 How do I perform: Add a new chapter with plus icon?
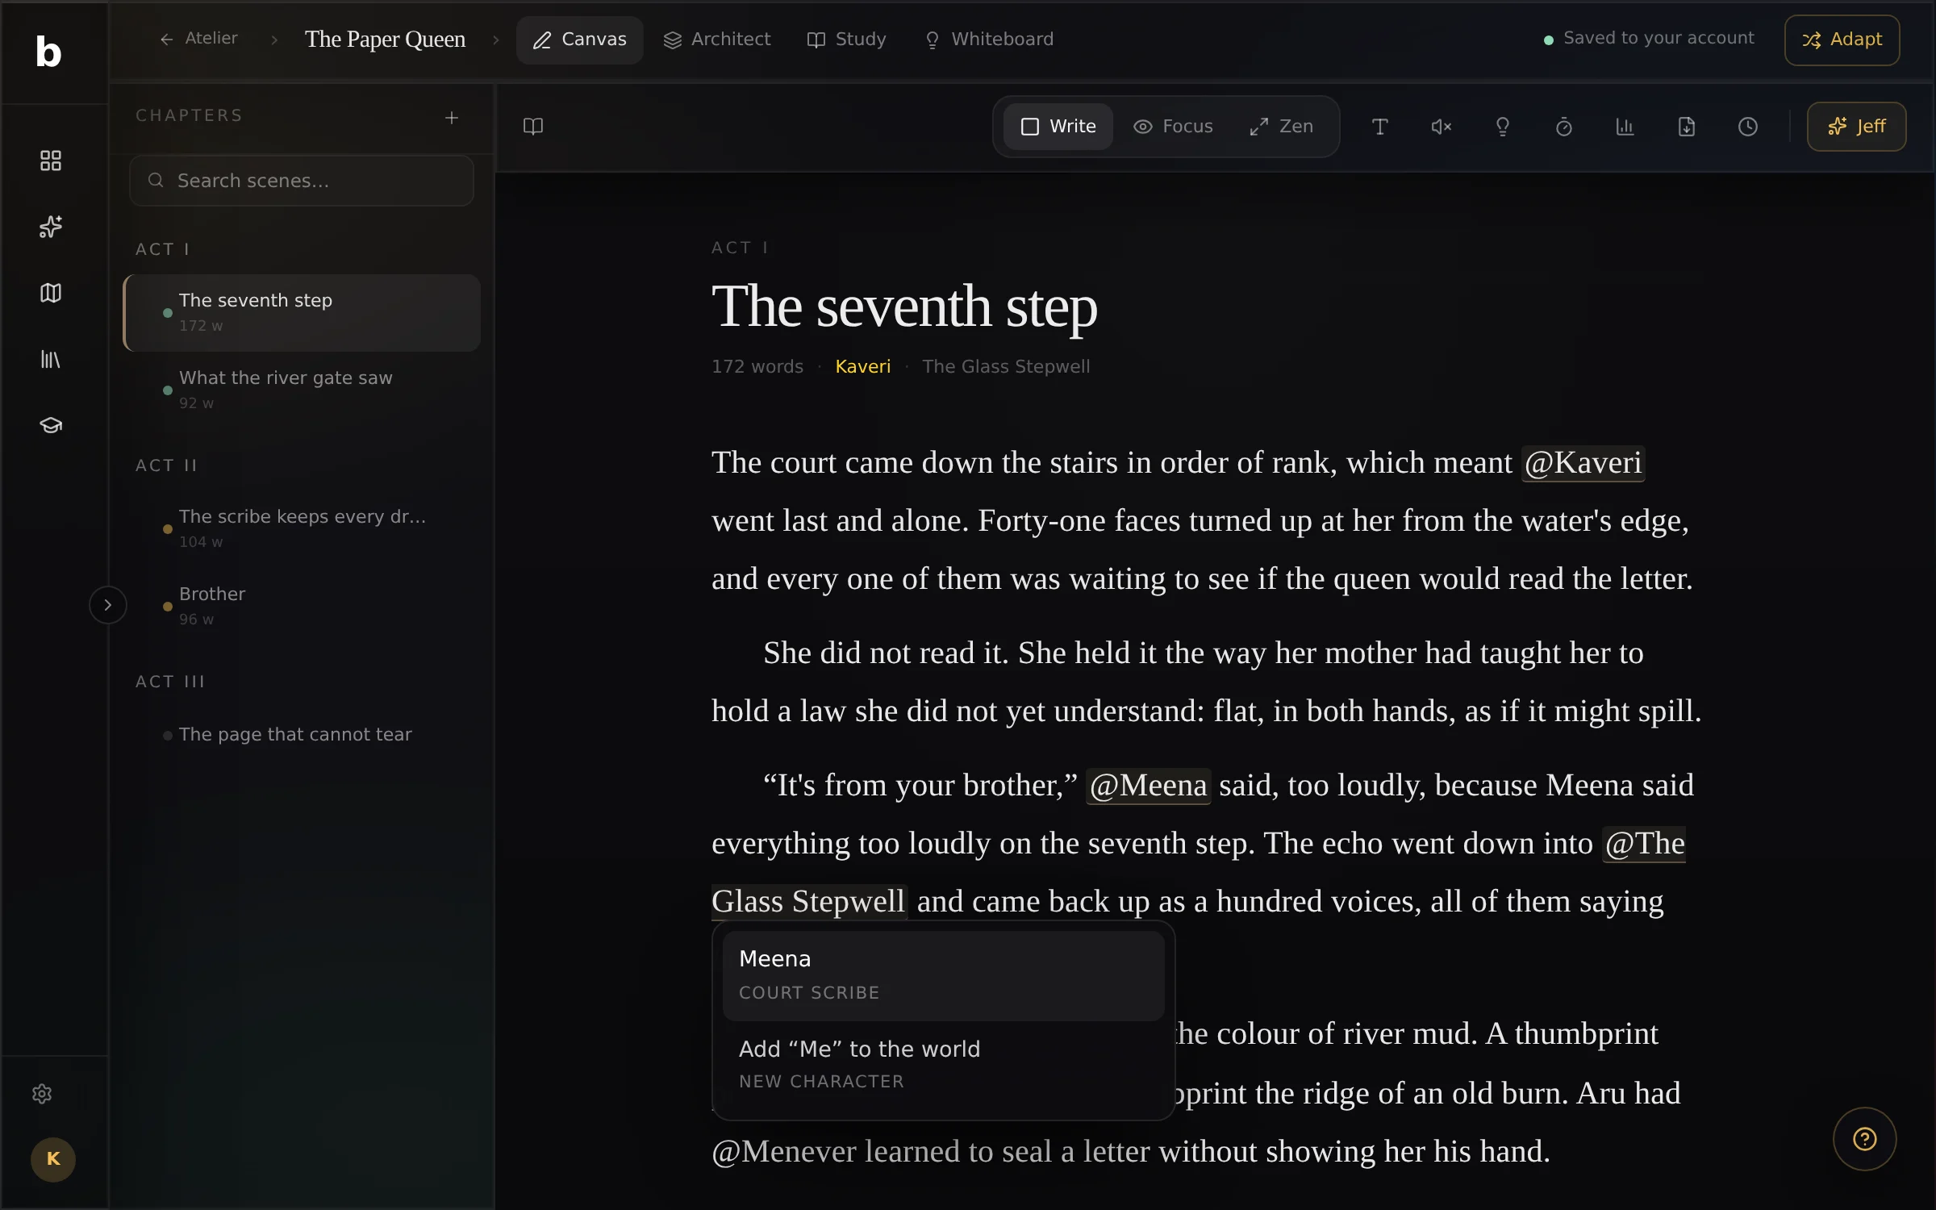(452, 118)
